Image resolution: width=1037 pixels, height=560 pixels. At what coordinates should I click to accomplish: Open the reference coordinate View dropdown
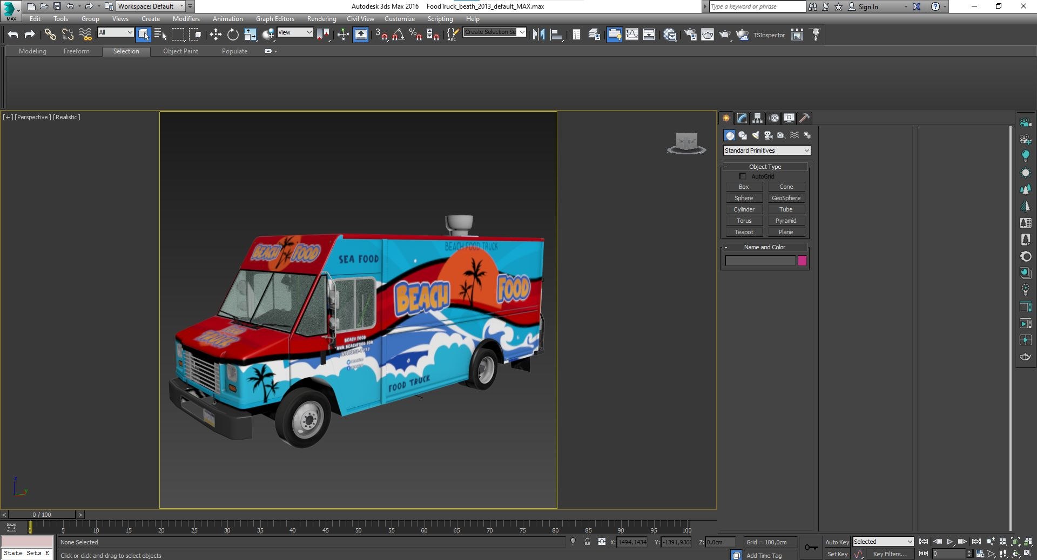pyautogui.click(x=295, y=32)
